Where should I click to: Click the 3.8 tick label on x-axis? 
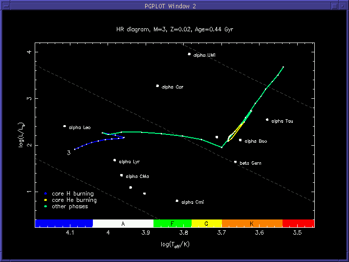(x=184, y=233)
